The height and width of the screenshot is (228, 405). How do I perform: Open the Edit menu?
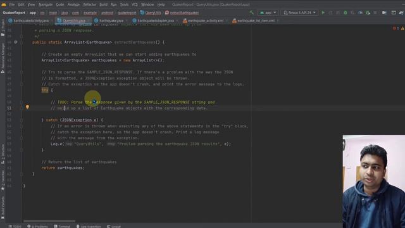click(x=21, y=4)
